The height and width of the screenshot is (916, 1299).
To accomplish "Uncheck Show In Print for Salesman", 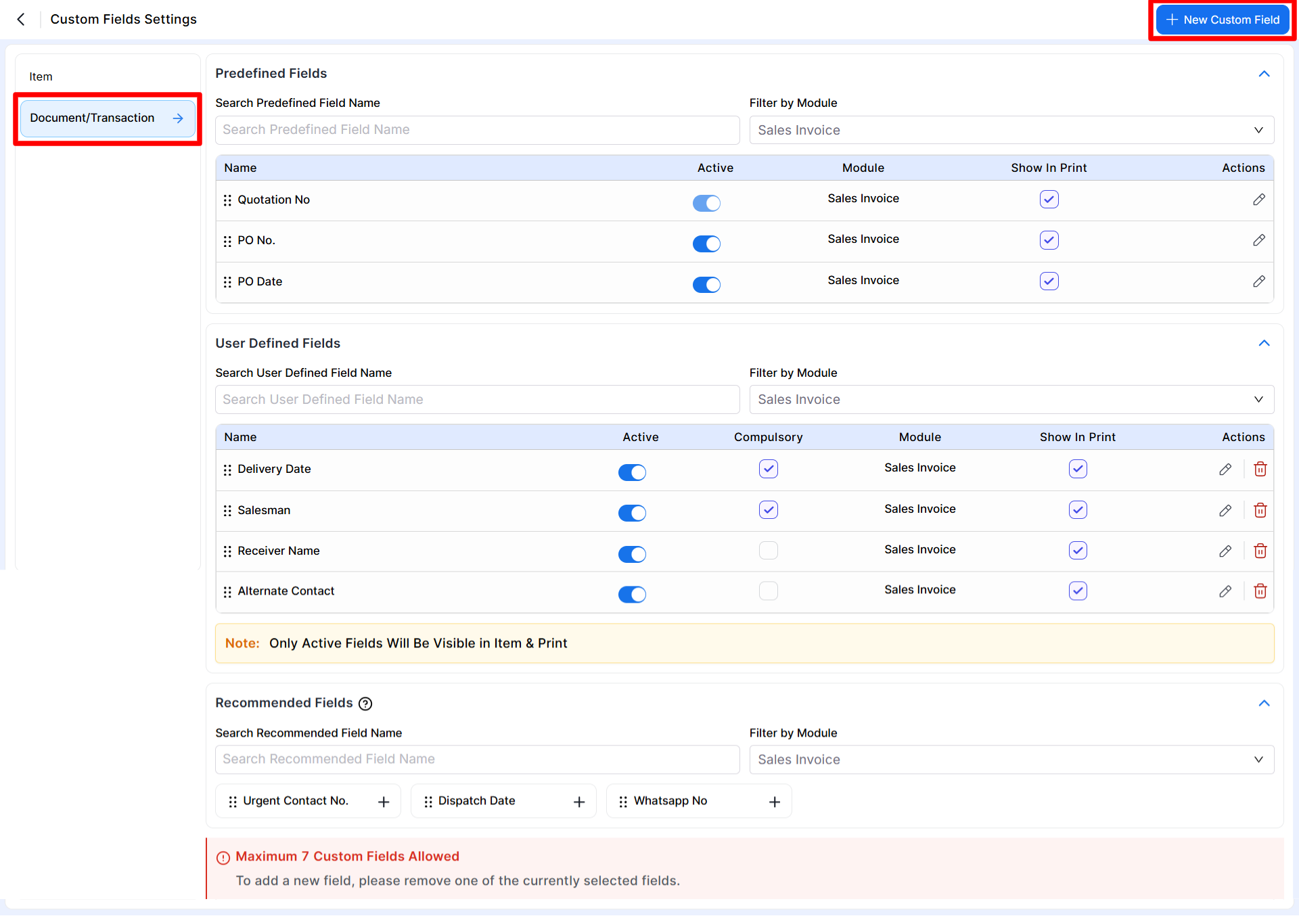I will [x=1078, y=509].
